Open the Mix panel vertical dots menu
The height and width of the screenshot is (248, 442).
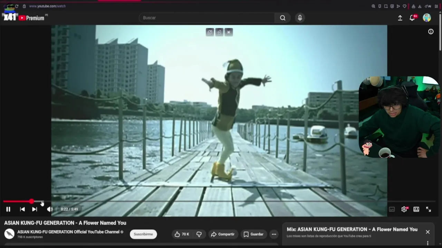[x=427, y=243]
